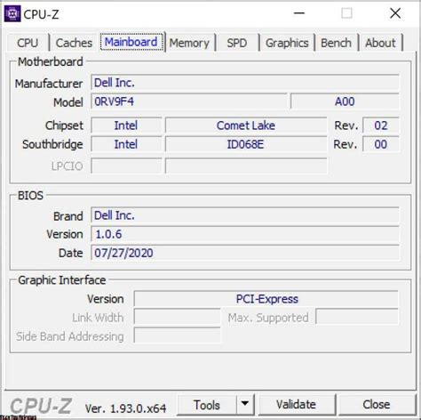Click the Manufacturer label
The width and height of the screenshot is (421, 420).
coord(49,84)
